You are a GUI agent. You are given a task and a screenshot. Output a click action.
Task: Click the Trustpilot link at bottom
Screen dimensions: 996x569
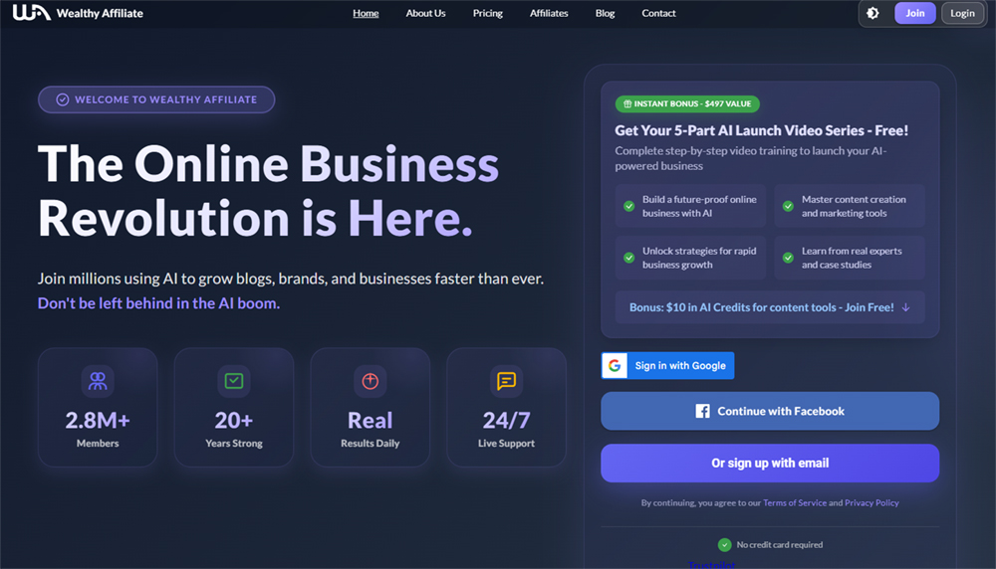tap(711, 565)
